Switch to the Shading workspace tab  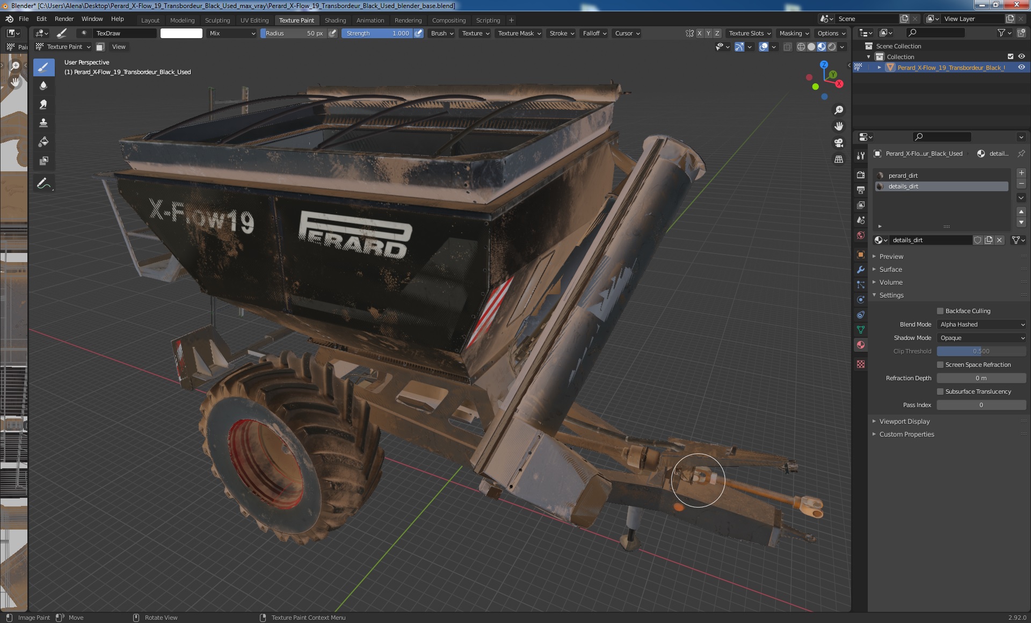[335, 20]
